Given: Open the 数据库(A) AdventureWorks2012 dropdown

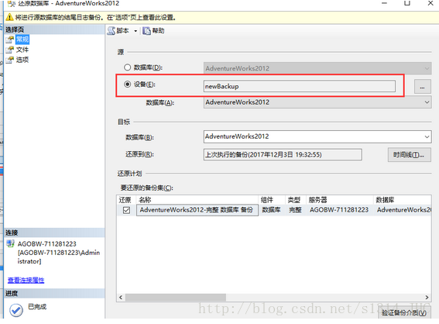Looking at the screenshot, I should [317, 102].
